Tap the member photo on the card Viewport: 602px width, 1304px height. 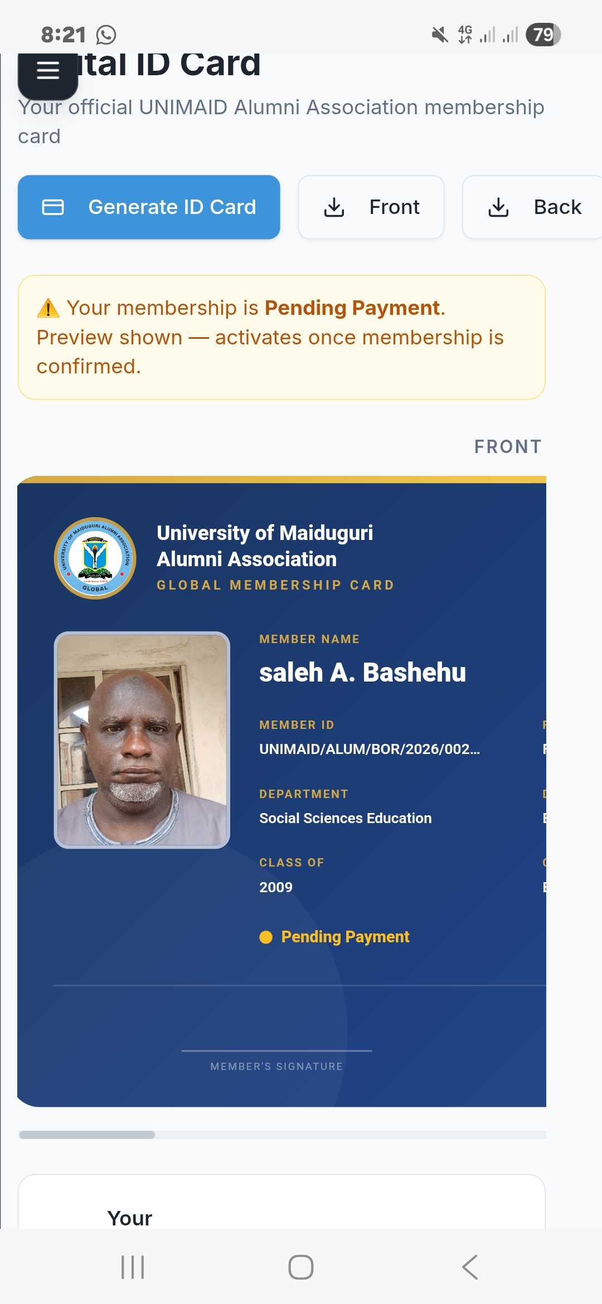[142, 740]
